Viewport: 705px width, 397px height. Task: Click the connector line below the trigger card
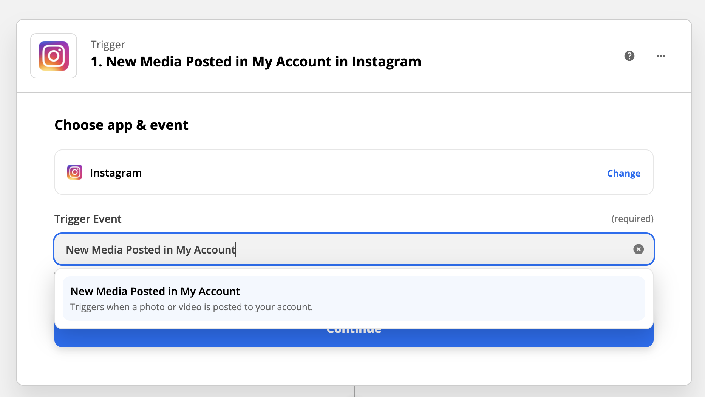[354, 391]
